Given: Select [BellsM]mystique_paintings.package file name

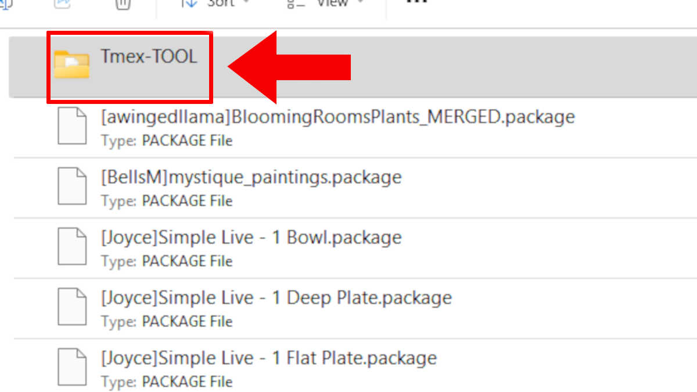Looking at the screenshot, I should pyautogui.click(x=251, y=177).
